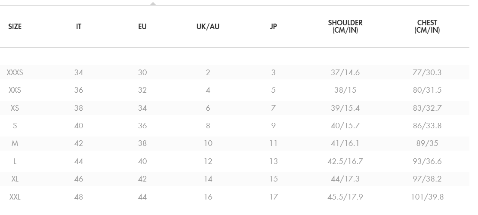Viewport: 478px width, 215px height.
Task: Click the 89/35 chest value for M
Action: pyautogui.click(x=427, y=143)
